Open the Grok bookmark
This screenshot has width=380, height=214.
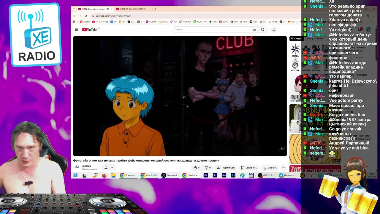coord(253,22)
